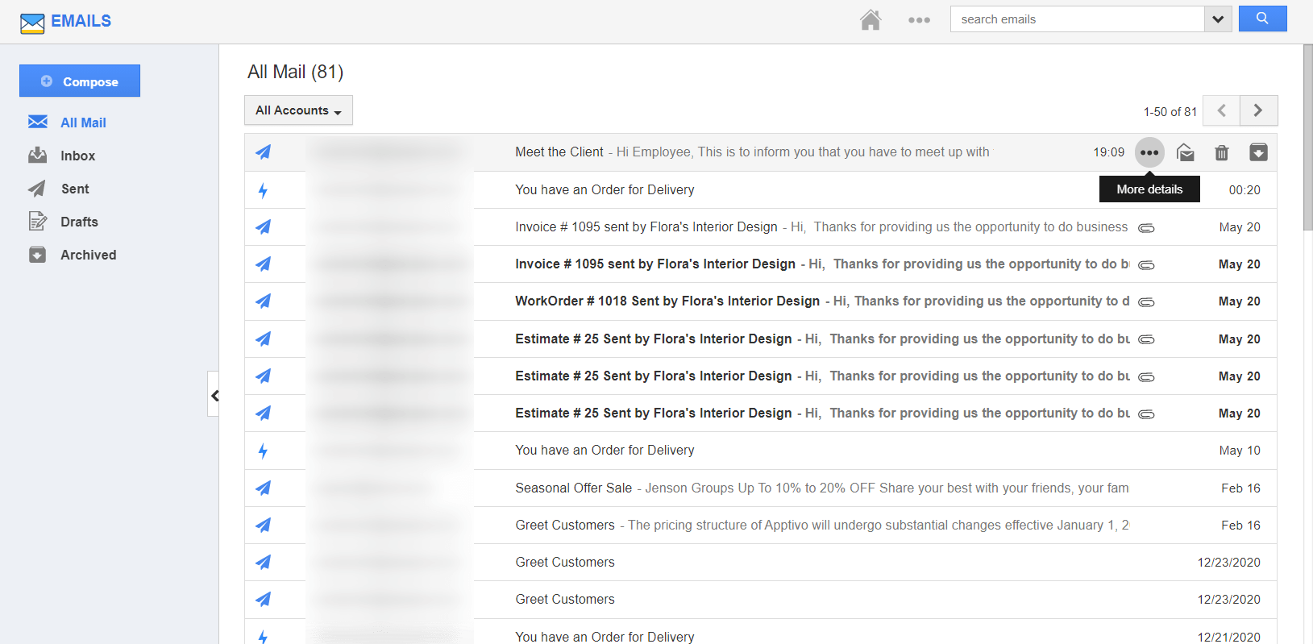Screen dimensions: 1313x644
Task: Click sent icon on WorkOrder # 1018 row
Action: (264, 301)
